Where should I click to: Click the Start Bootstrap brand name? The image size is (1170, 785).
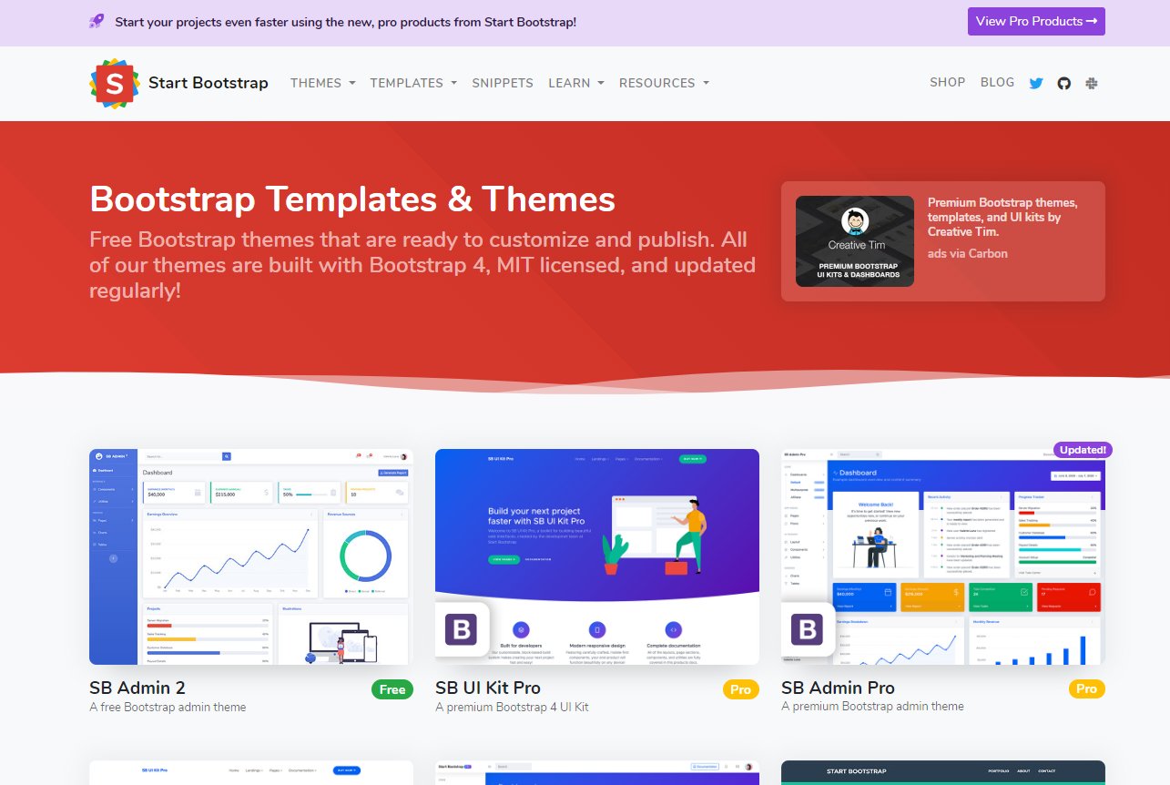(209, 83)
